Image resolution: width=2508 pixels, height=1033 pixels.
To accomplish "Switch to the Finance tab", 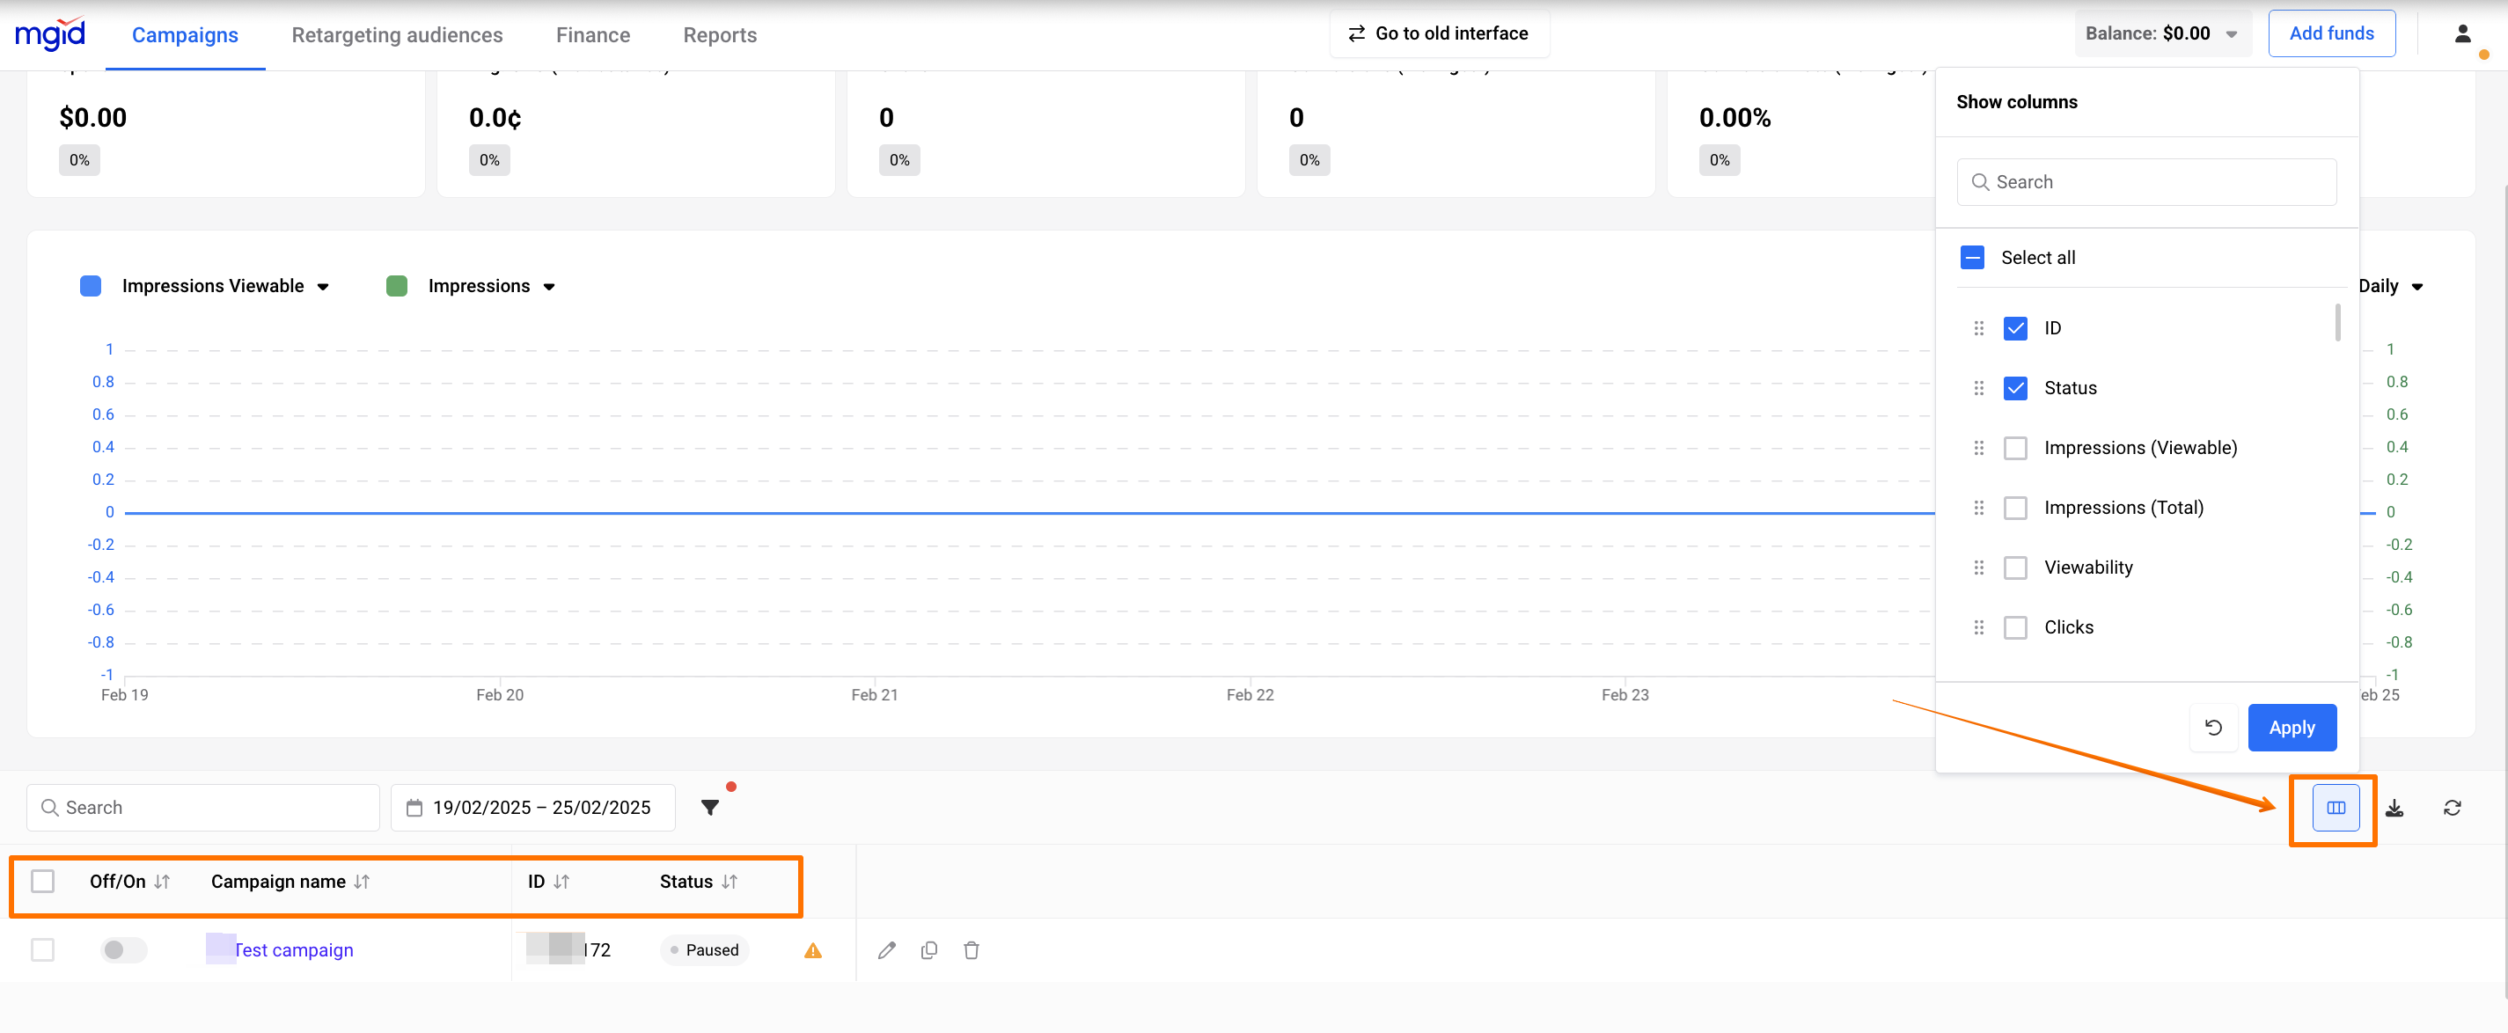I will (x=592, y=35).
